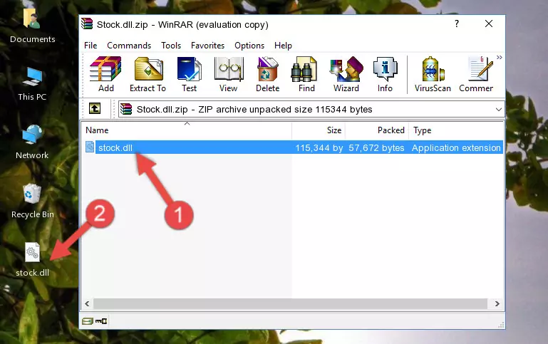
Task: Click the stock.dll file icon in list
Action: (x=90, y=147)
